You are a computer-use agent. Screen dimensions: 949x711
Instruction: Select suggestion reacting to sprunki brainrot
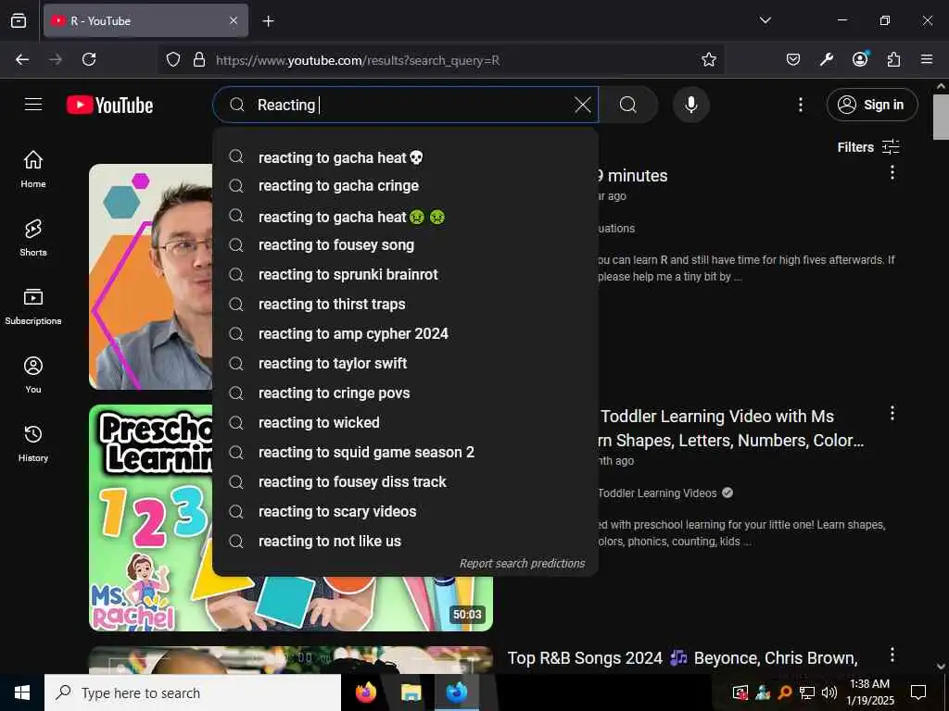pyautogui.click(x=406, y=274)
